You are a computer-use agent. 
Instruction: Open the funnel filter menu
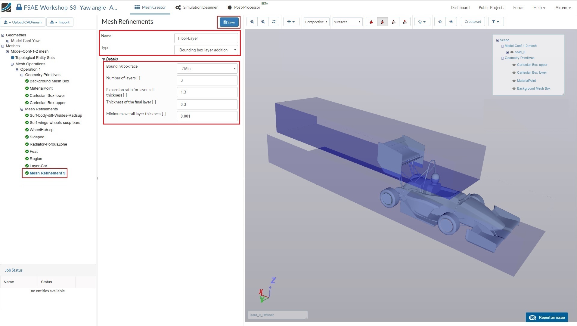pyautogui.click(x=495, y=22)
